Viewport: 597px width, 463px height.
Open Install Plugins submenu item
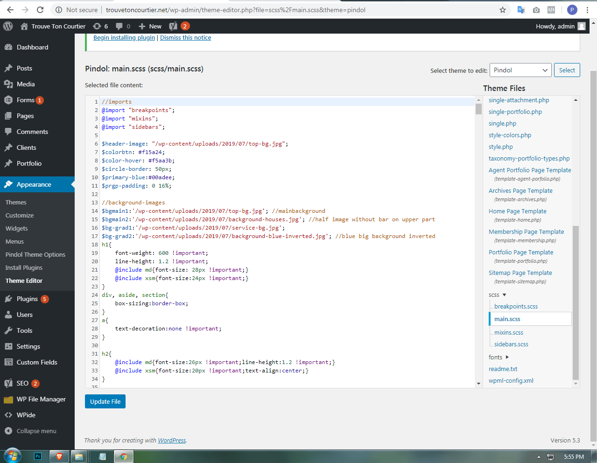(x=24, y=267)
